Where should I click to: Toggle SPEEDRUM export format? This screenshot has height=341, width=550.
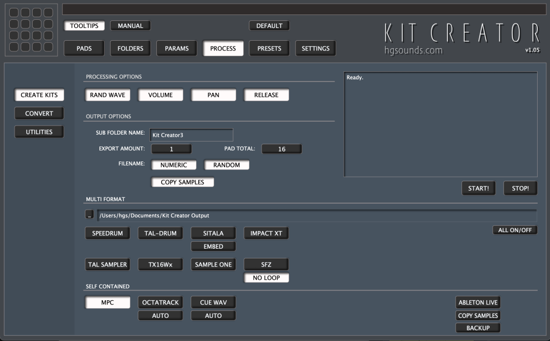[107, 233]
